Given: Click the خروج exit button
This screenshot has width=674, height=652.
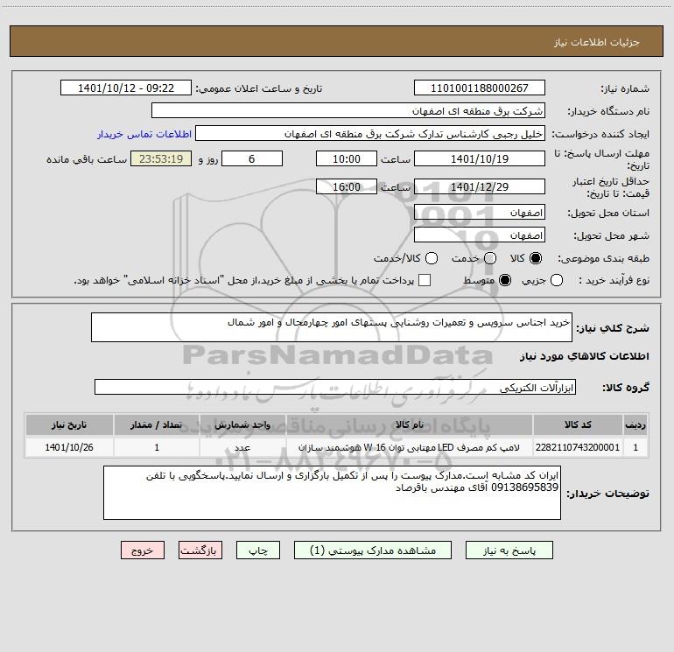Looking at the screenshot, I should click(x=143, y=550).
